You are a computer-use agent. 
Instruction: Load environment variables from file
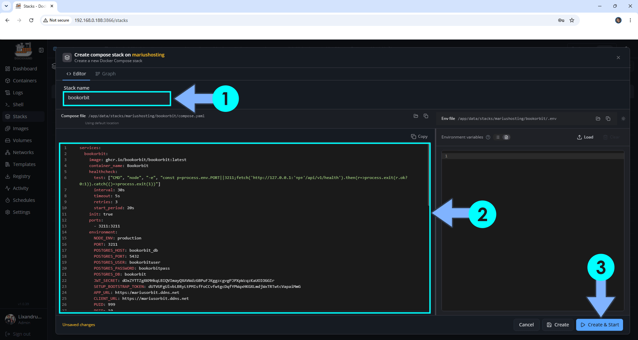pyautogui.click(x=585, y=137)
